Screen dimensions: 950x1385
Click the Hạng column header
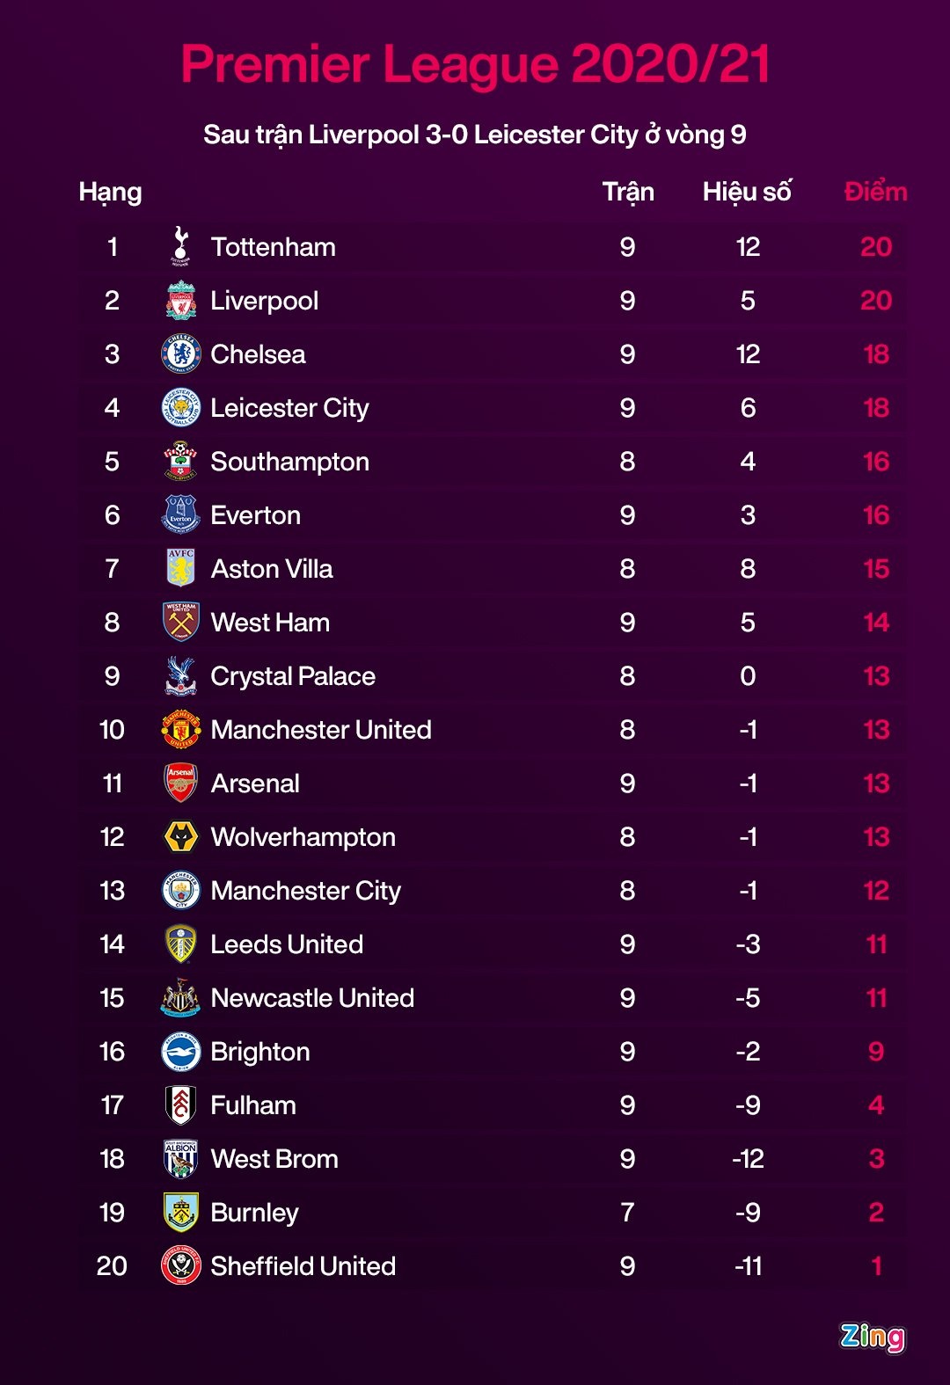[110, 192]
